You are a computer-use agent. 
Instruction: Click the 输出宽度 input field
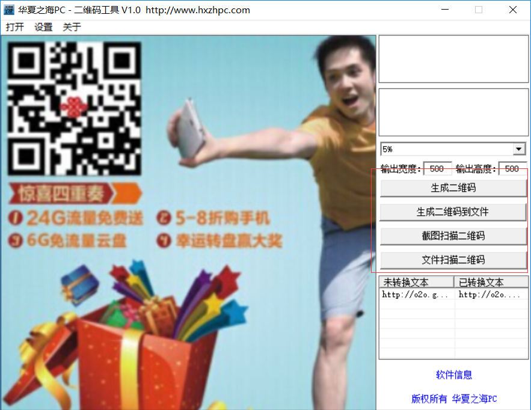(437, 168)
